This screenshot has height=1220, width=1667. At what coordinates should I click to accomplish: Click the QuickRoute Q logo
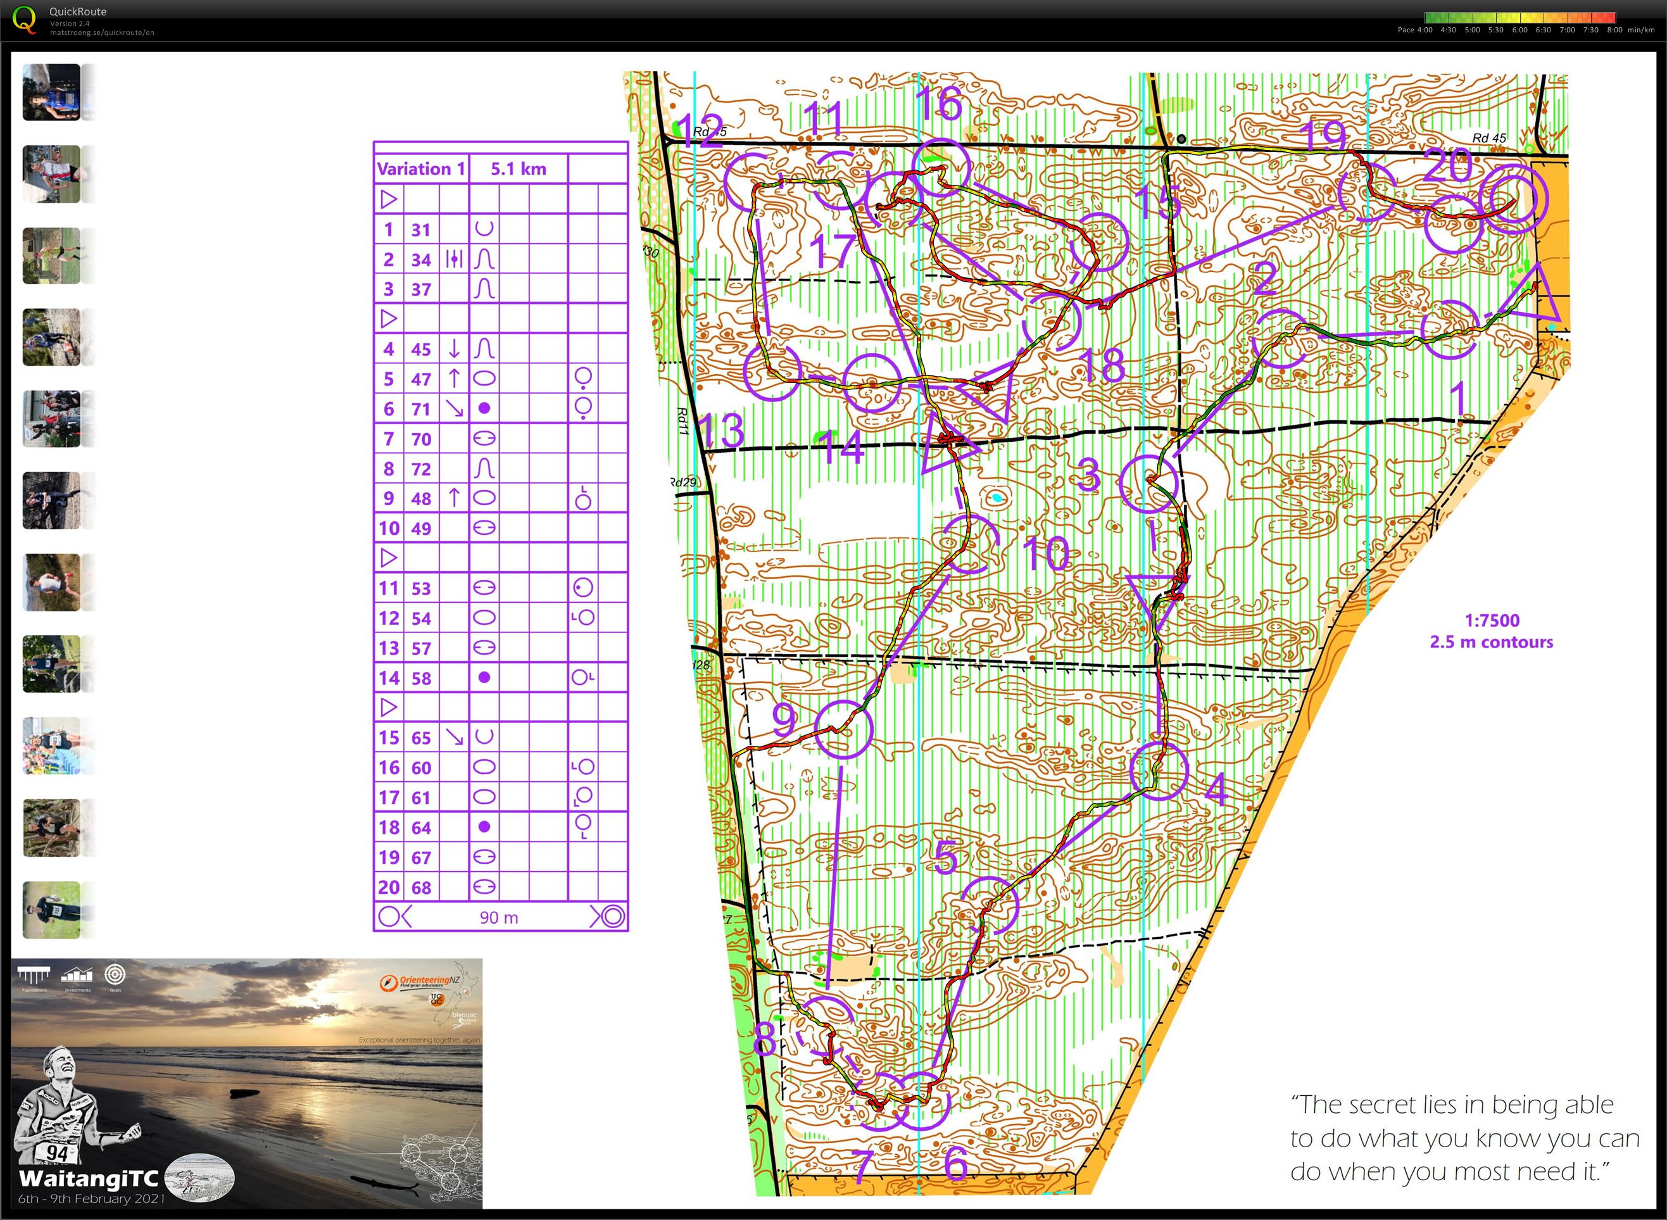(23, 18)
